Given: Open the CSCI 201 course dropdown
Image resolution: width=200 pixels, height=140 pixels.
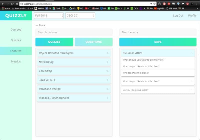Looking at the screenshot, I should tap(80, 16).
